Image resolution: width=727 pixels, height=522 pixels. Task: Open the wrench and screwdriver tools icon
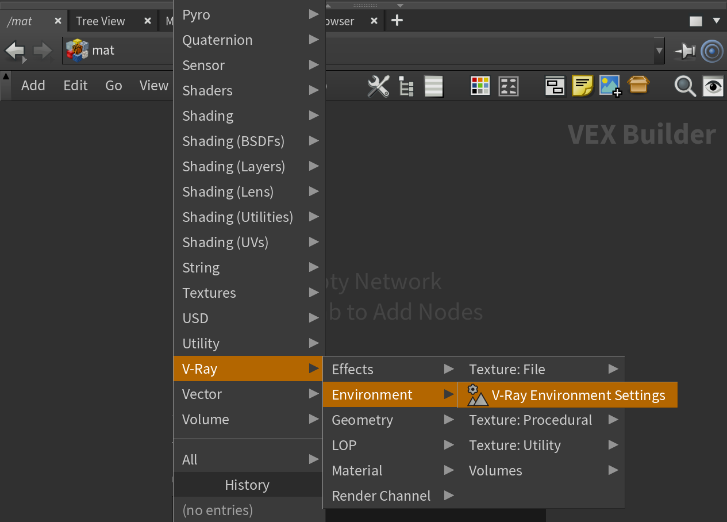(378, 86)
